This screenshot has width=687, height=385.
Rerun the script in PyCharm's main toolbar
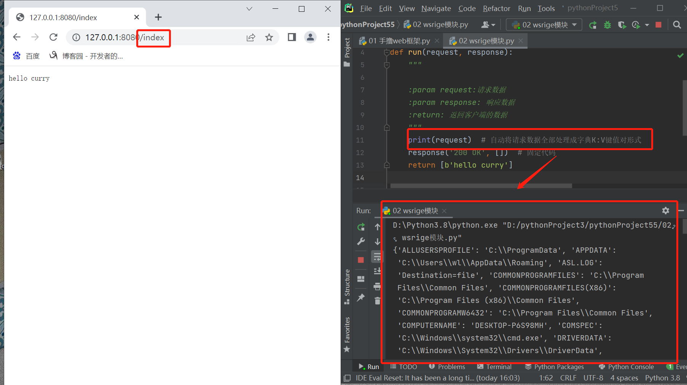[x=593, y=25]
